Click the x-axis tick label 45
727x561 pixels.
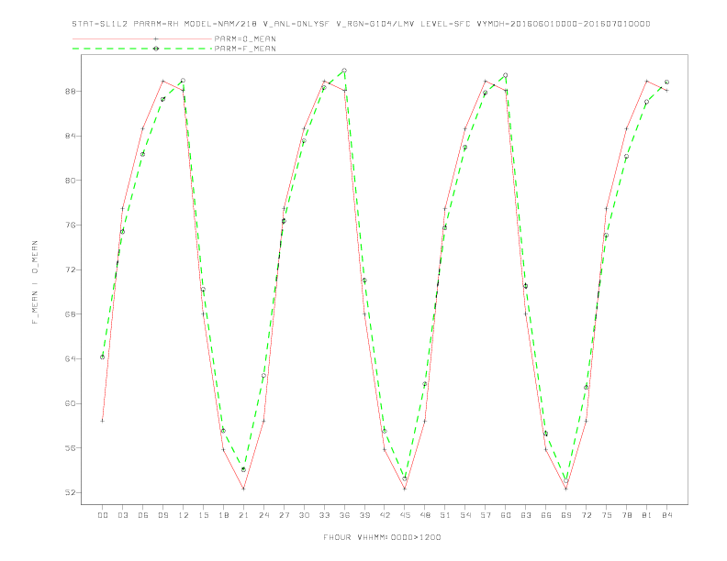405,515
